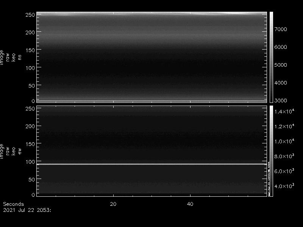Click the 2021 Jul 22 2053 date label

(x=27, y=209)
